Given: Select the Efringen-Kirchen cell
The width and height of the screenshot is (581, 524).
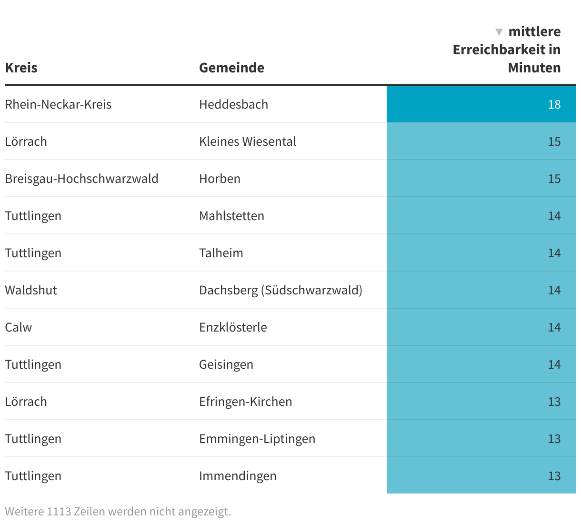Looking at the screenshot, I should [245, 402].
